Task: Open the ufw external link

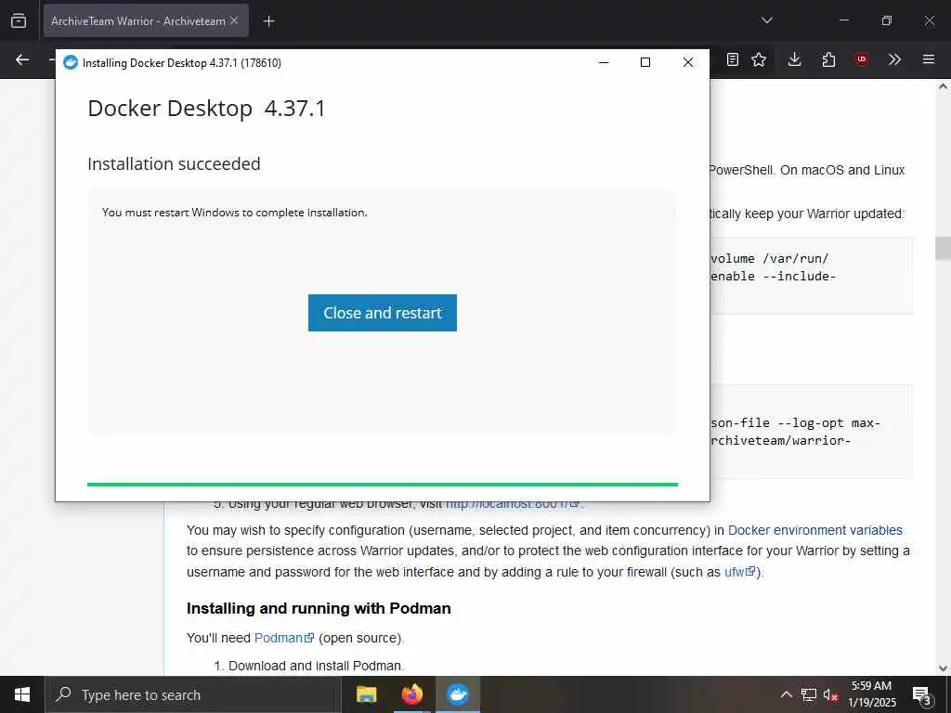Action: click(x=740, y=572)
